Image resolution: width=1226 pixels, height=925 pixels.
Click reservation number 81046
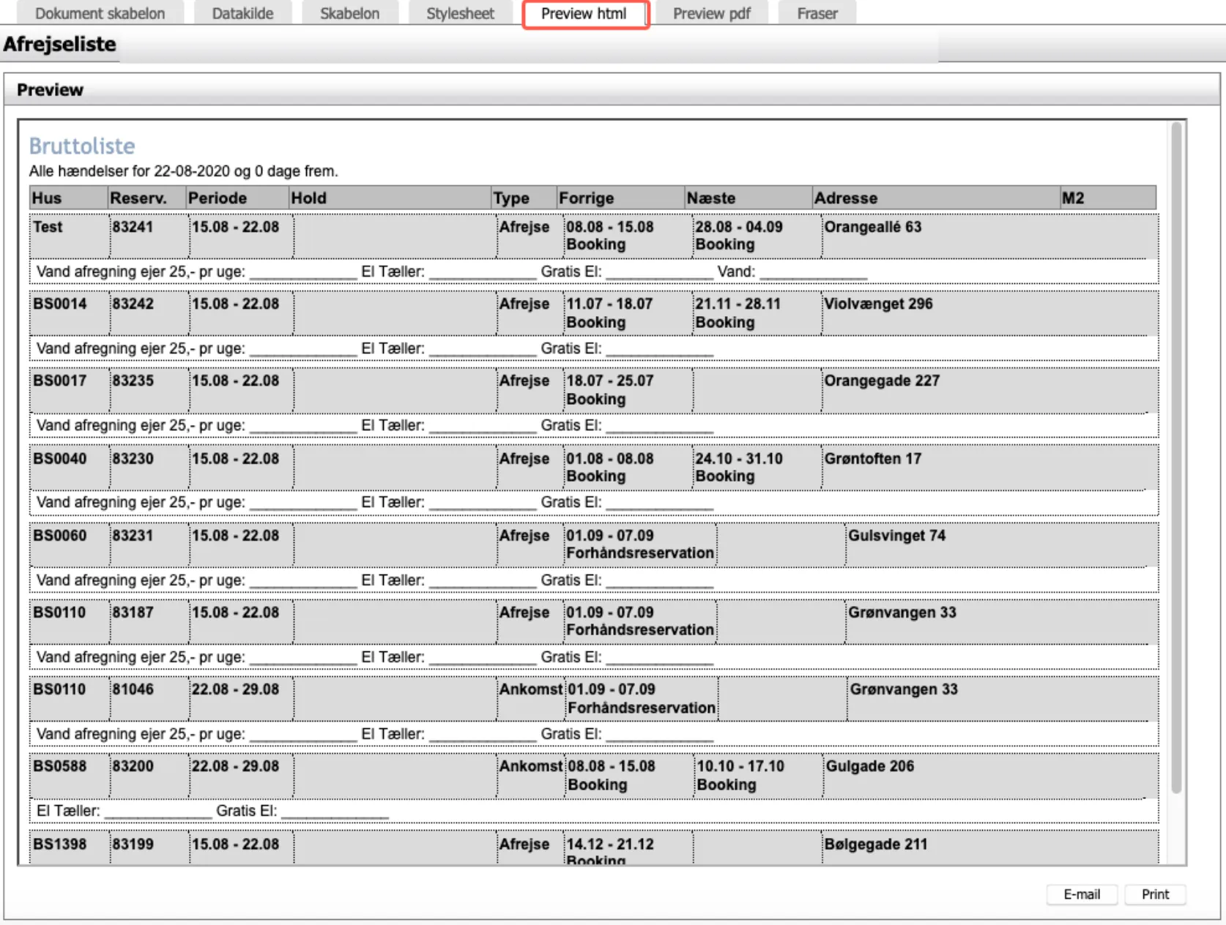(x=133, y=689)
